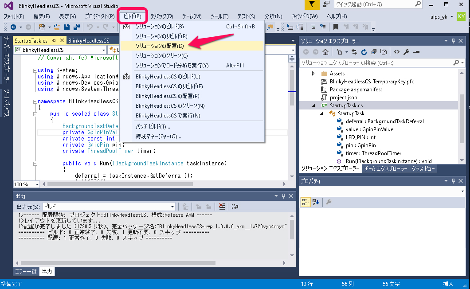Screen dimensions: 470x289
Task: Click the Save All toolbar icon
Action: pos(77,27)
